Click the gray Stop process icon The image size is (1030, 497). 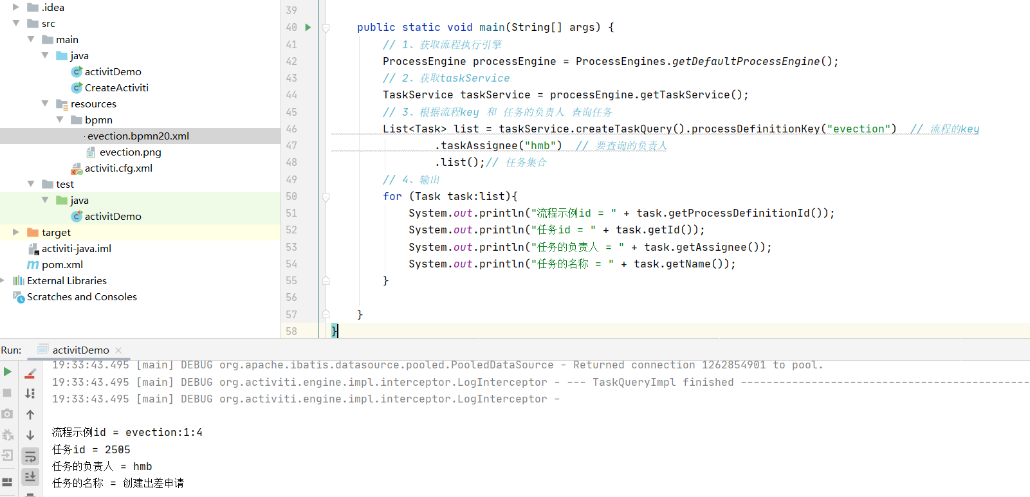pyautogui.click(x=8, y=393)
